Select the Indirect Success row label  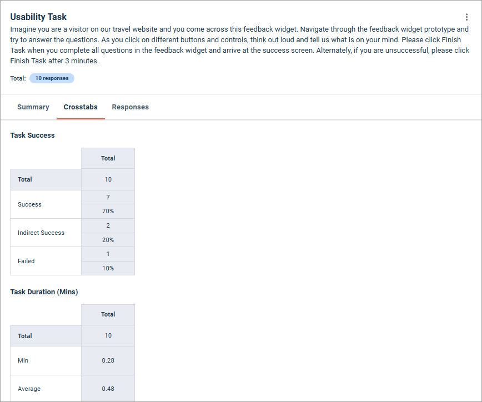click(41, 233)
